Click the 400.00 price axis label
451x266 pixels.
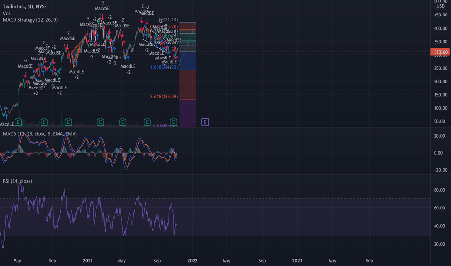pos(440,28)
